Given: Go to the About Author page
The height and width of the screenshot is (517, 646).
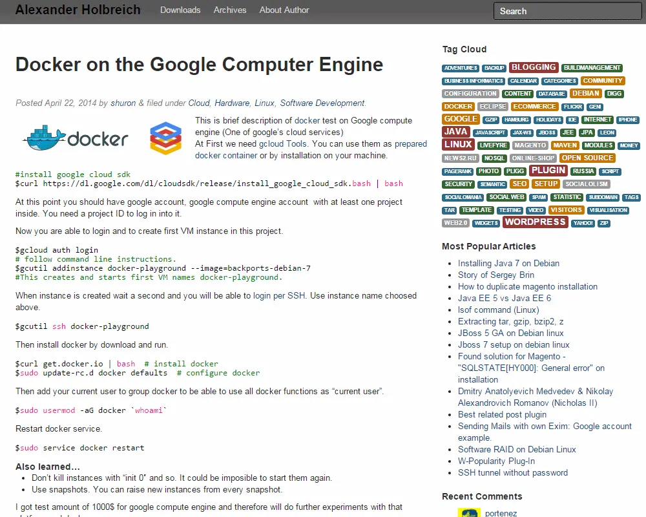Looking at the screenshot, I should [x=284, y=10].
